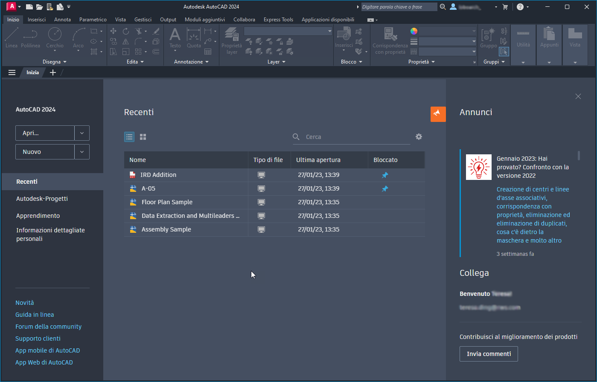This screenshot has width=597, height=382.
Task: Click the Apri... button
Action: [45, 133]
